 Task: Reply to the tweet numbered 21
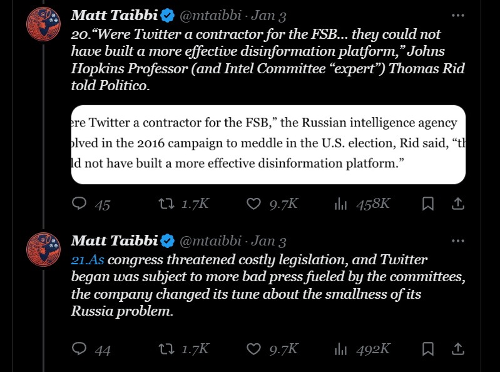[x=79, y=349]
